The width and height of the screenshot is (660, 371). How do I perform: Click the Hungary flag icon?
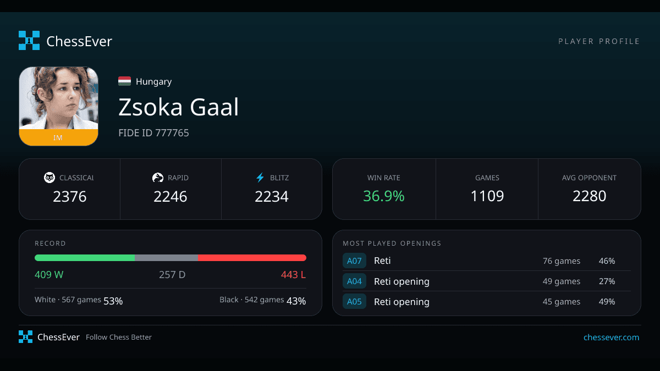point(124,81)
